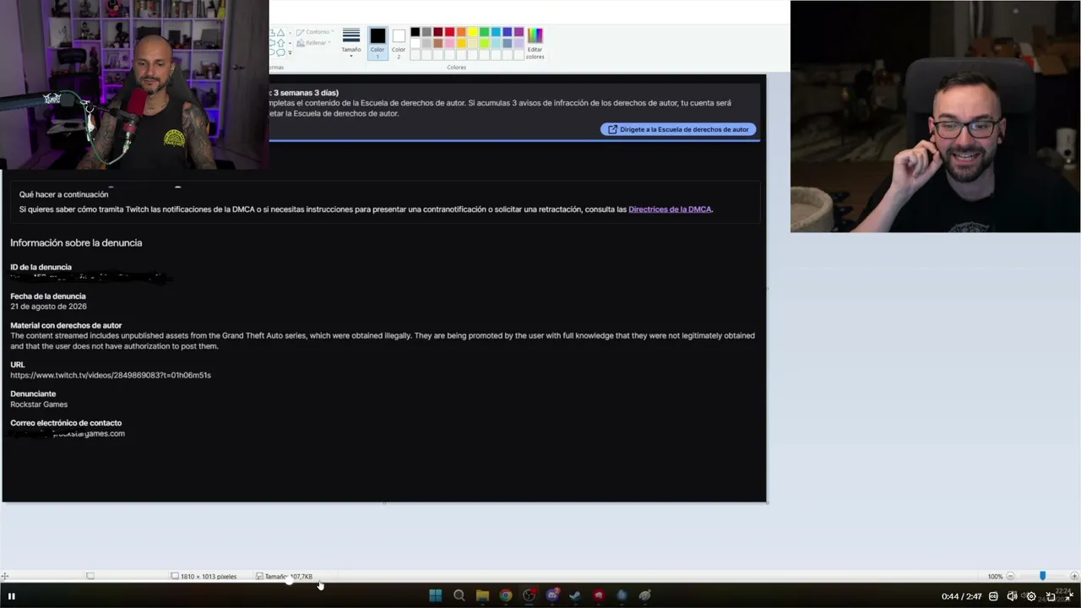Open File Explorer from the taskbar
1081x608 pixels.
click(482, 595)
